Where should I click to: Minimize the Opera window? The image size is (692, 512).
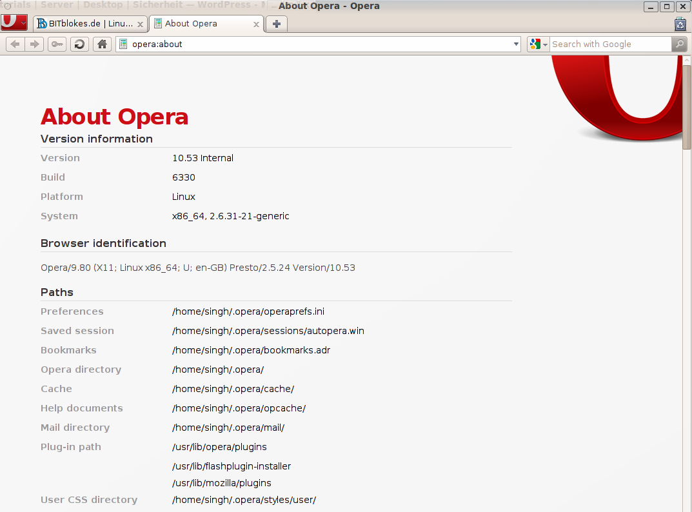pos(651,6)
